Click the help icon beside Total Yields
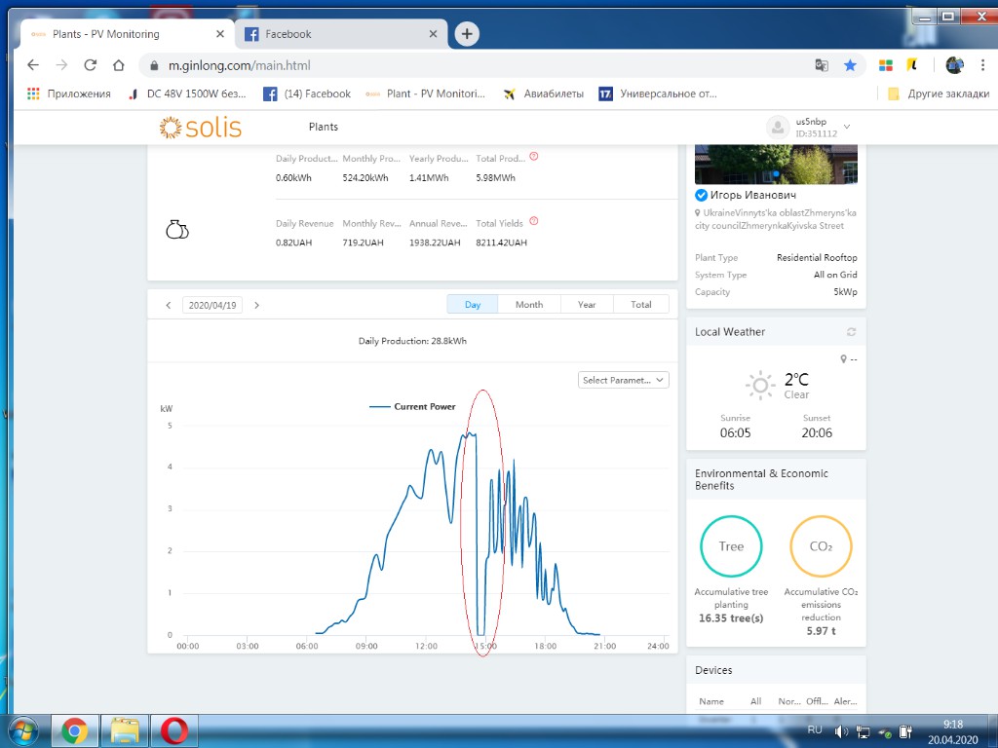This screenshot has width=998, height=748. [x=533, y=222]
